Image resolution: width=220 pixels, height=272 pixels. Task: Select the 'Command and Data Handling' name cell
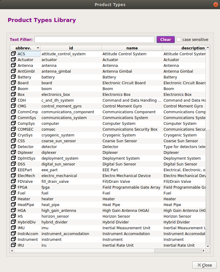(x=132, y=100)
